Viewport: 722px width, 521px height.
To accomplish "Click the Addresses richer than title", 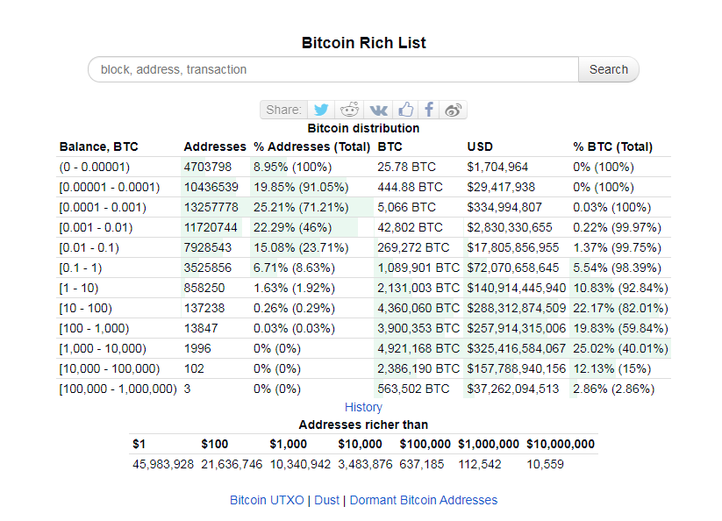I will tap(363, 425).
